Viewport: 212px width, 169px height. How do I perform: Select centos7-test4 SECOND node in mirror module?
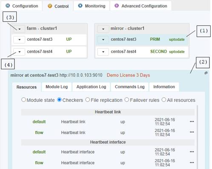click(x=142, y=52)
